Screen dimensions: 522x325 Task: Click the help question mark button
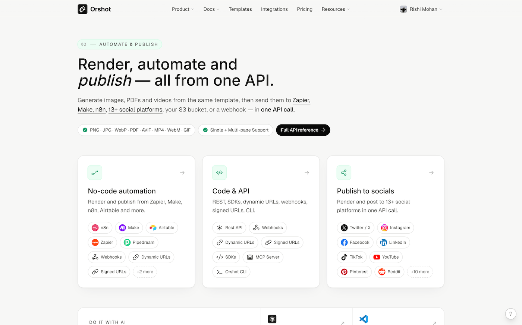(510, 314)
